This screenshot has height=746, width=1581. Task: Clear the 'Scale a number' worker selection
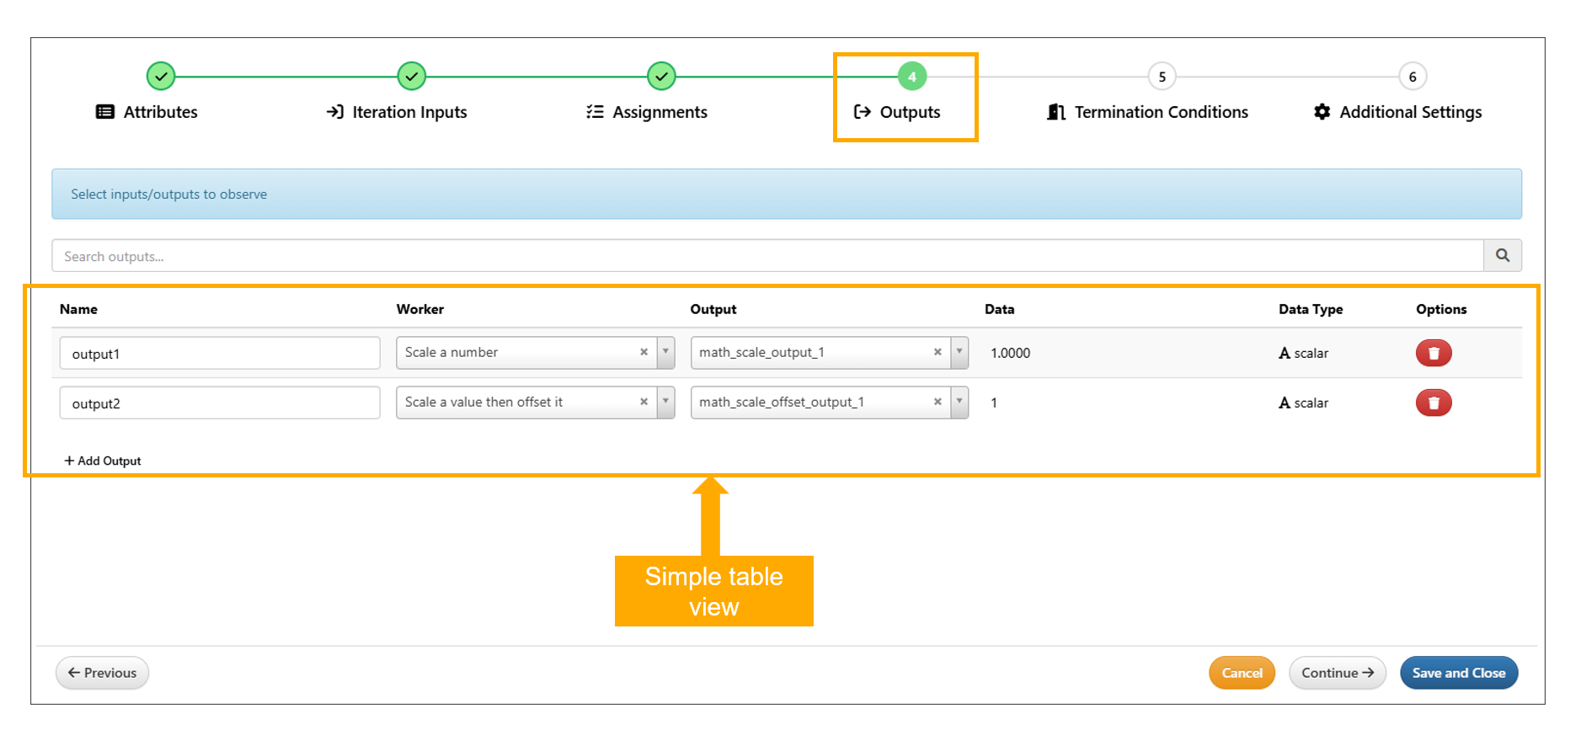644,353
